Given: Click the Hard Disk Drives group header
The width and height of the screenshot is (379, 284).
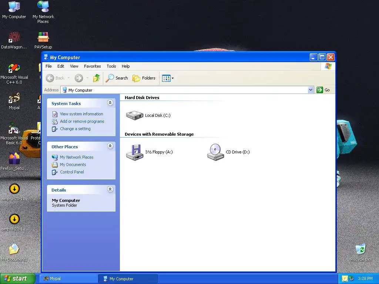Looking at the screenshot, I should (142, 98).
